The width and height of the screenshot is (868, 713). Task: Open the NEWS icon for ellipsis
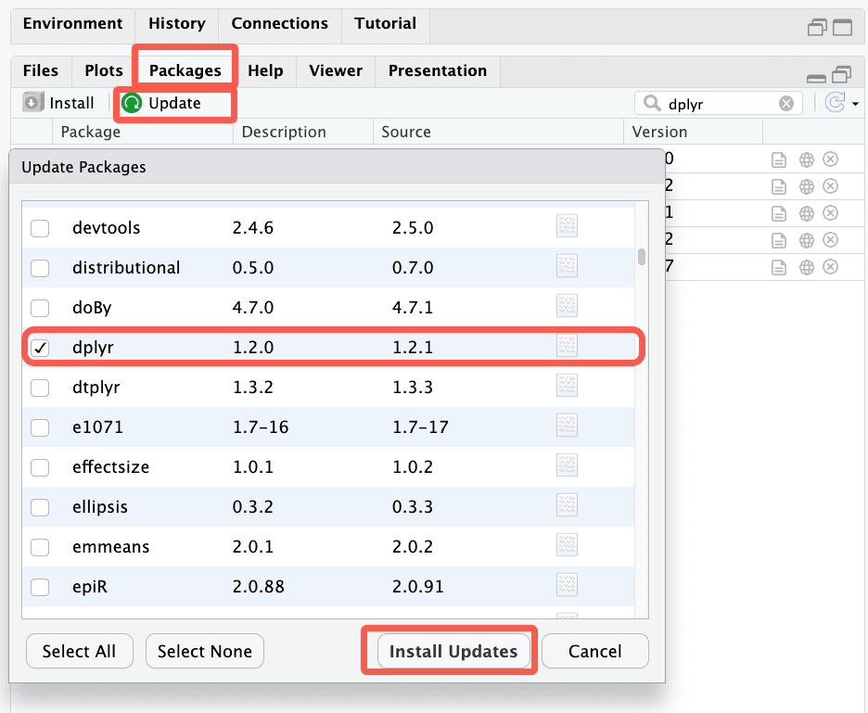(x=567, y=505)
